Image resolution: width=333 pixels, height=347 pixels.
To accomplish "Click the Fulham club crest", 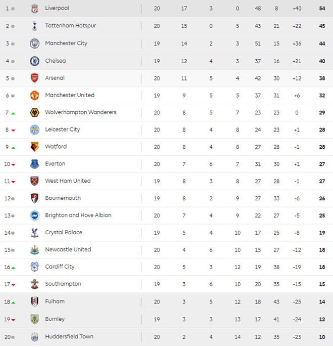I will coord(34,301).
